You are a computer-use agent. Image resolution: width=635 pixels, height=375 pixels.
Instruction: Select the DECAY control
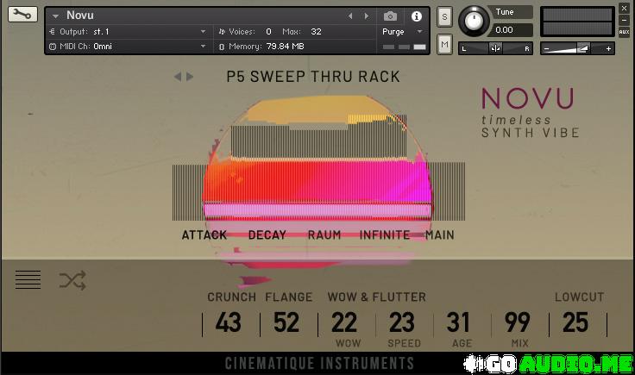tap(267, 235)
